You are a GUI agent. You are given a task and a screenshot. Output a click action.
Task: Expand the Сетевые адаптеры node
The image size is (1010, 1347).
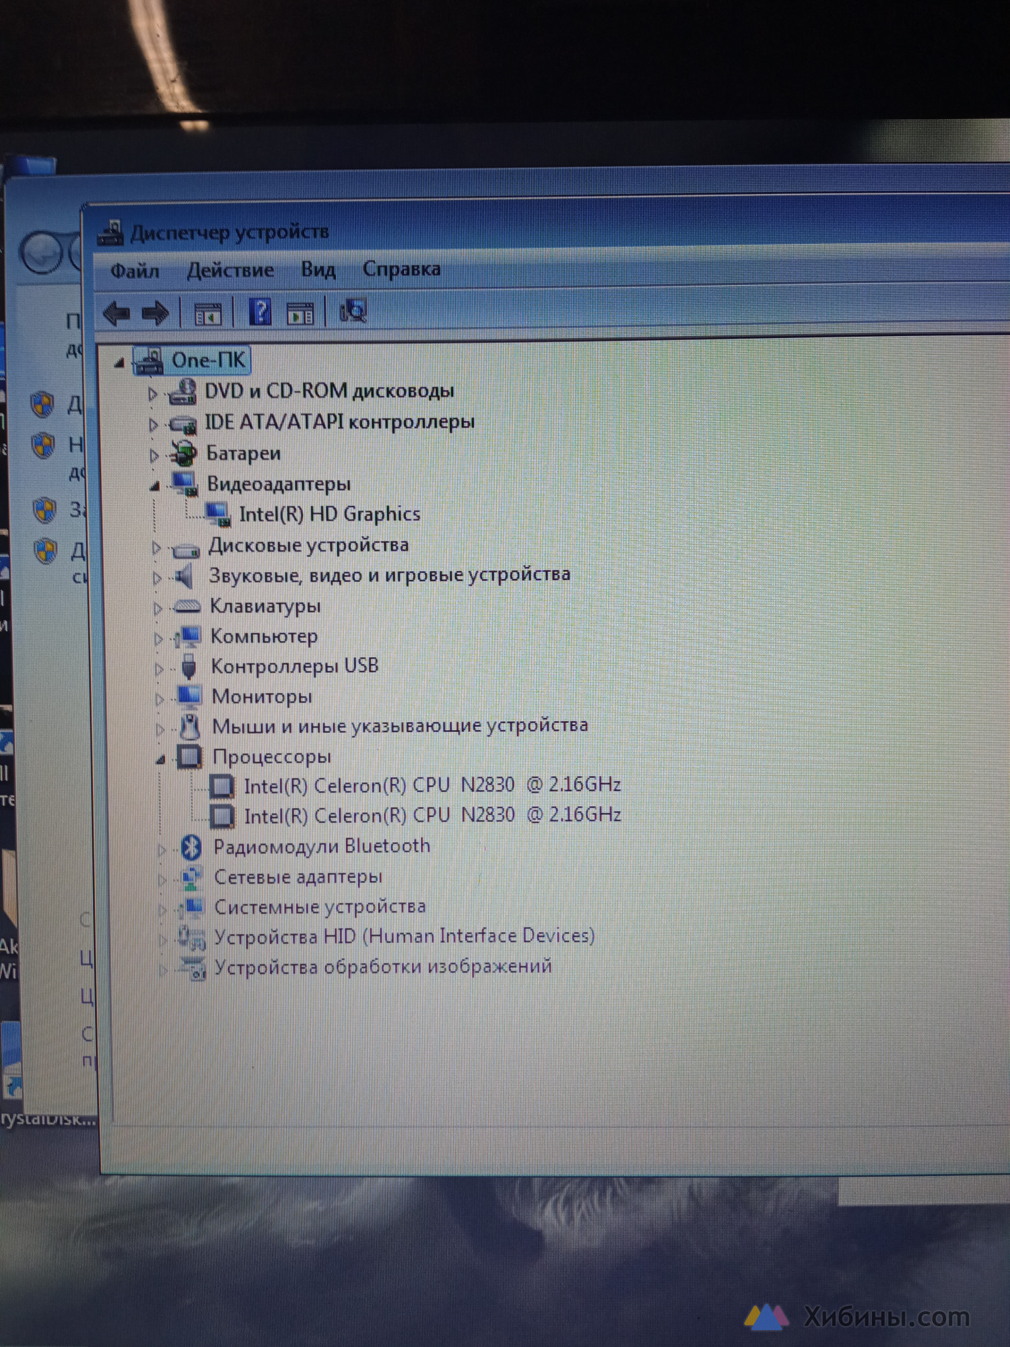click(x=162, y=880)
